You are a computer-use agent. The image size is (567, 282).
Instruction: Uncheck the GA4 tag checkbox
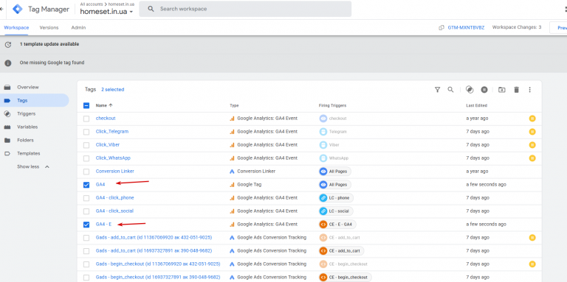click(86, 185)
